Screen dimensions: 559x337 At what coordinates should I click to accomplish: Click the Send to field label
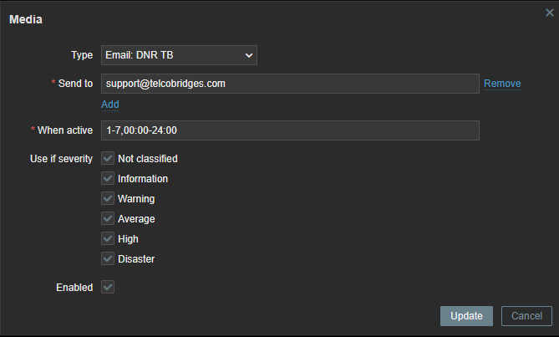tap(75, 84)
